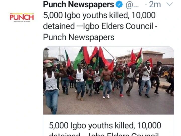Click the truncated @ handle
Screen dimensions: 181x136
132,5
